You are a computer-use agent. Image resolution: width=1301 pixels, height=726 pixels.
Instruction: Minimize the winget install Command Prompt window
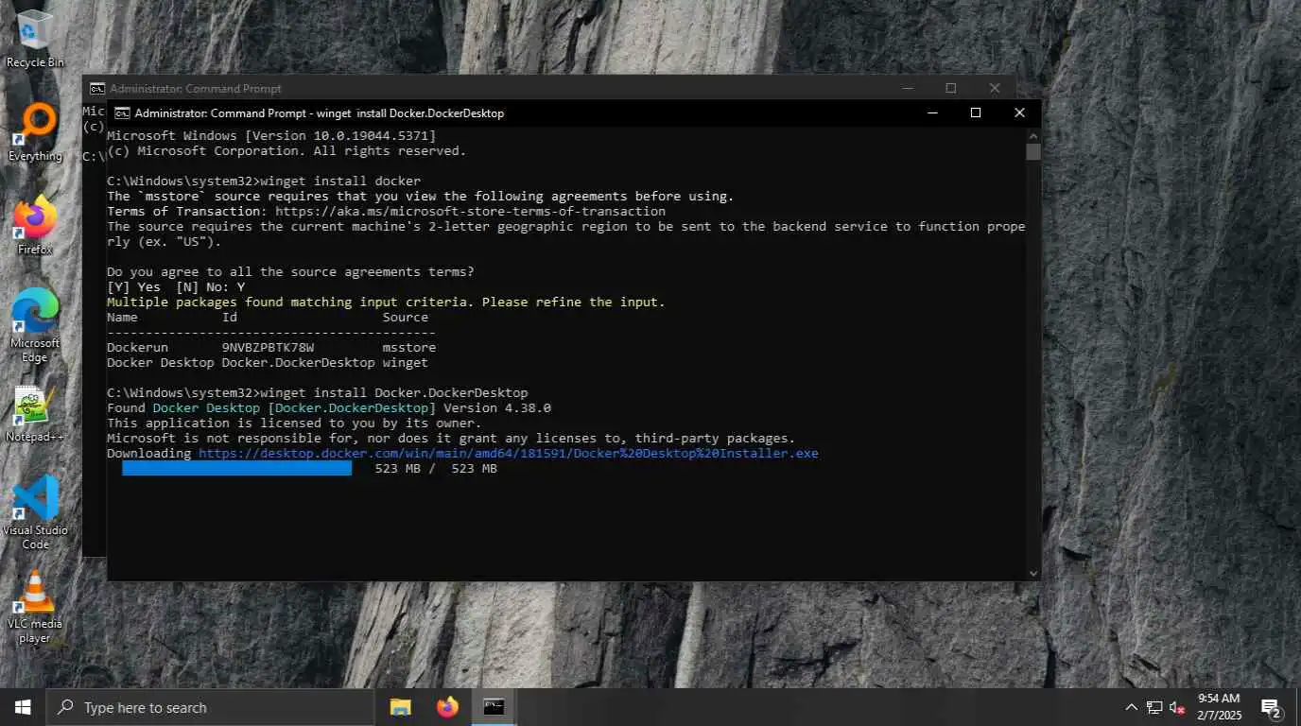point(932,112)
